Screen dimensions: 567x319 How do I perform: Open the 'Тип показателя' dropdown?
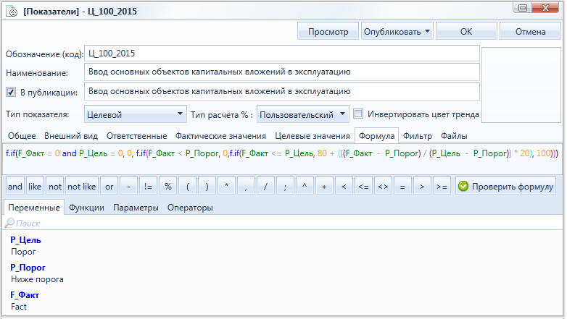click(136, 114)
